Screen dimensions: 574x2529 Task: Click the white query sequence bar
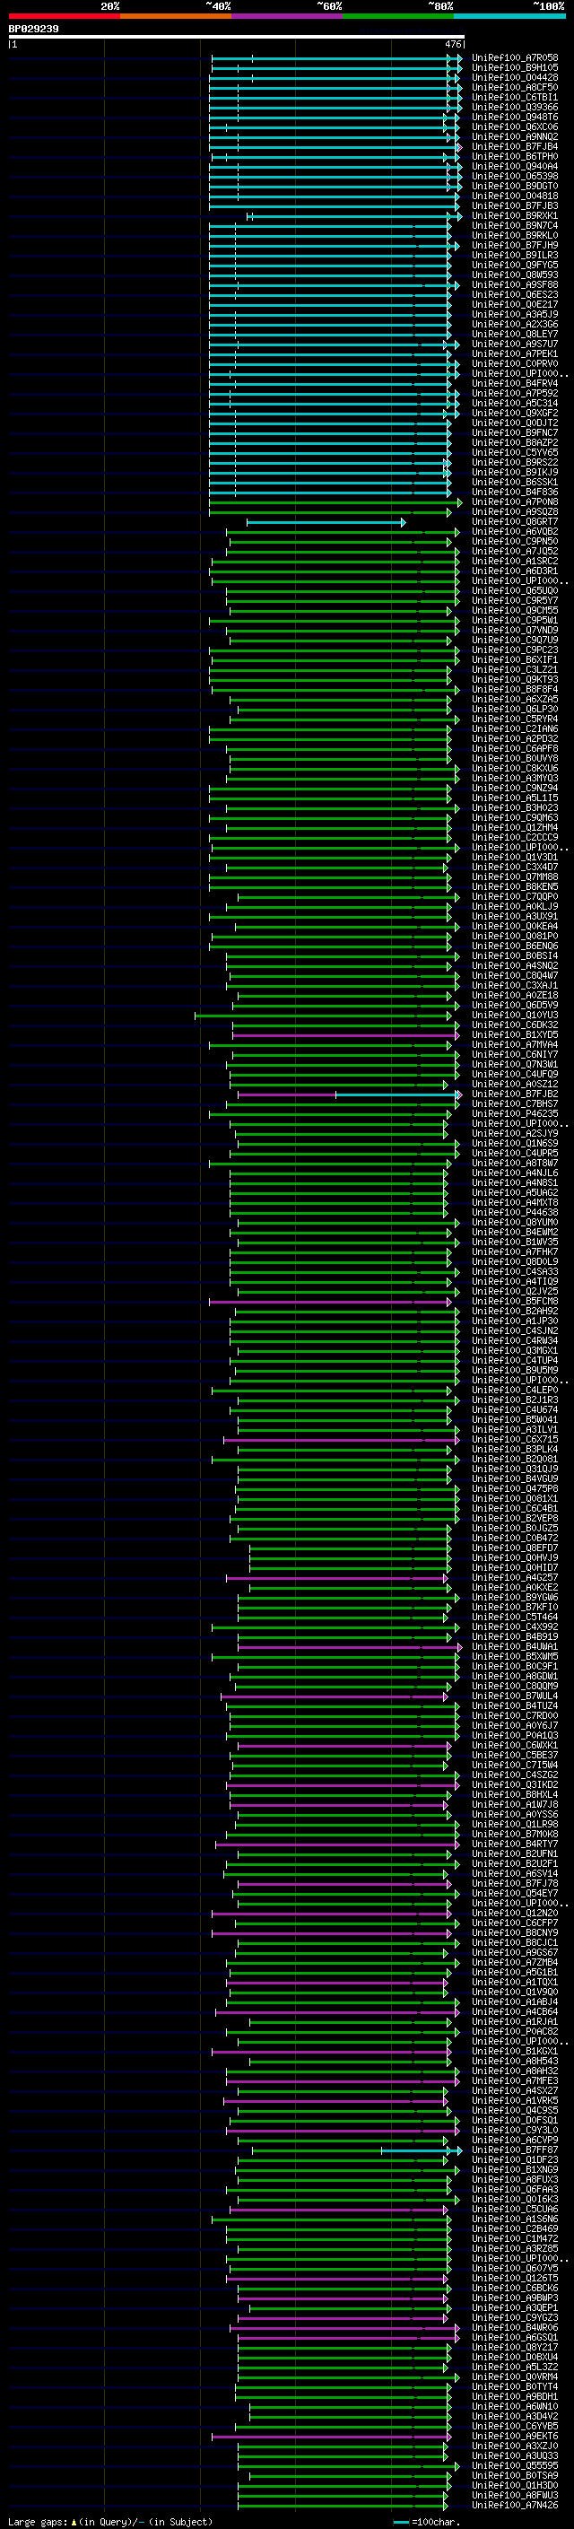tap(237, 36)
